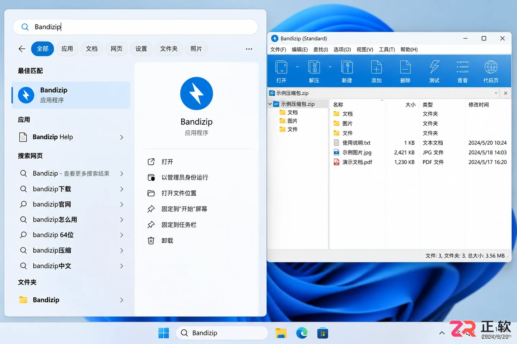Close the archive path bar
The image size is (517, 344).
coord(506,93)
